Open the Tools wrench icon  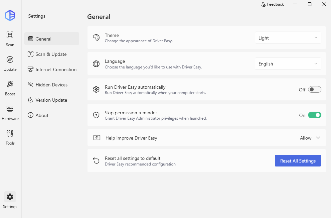pos(10,134)
